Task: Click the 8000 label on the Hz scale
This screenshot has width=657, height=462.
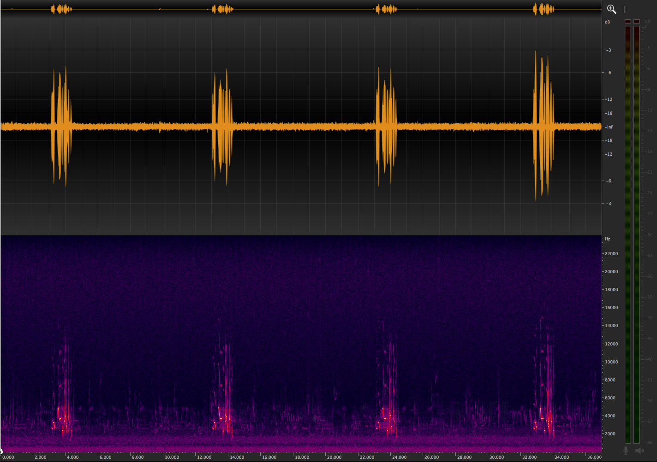Action: coord(610,380)
